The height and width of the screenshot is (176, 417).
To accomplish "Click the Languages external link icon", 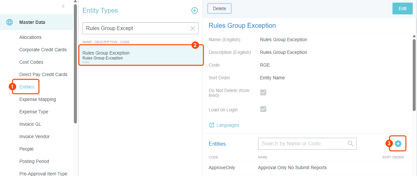I will click(x=212, y=125).
